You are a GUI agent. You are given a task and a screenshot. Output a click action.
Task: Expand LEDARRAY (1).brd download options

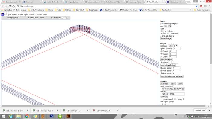pos(88,111)
